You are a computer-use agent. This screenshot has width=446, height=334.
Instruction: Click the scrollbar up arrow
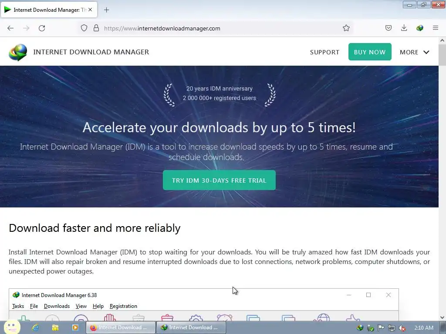pos(443,40)
